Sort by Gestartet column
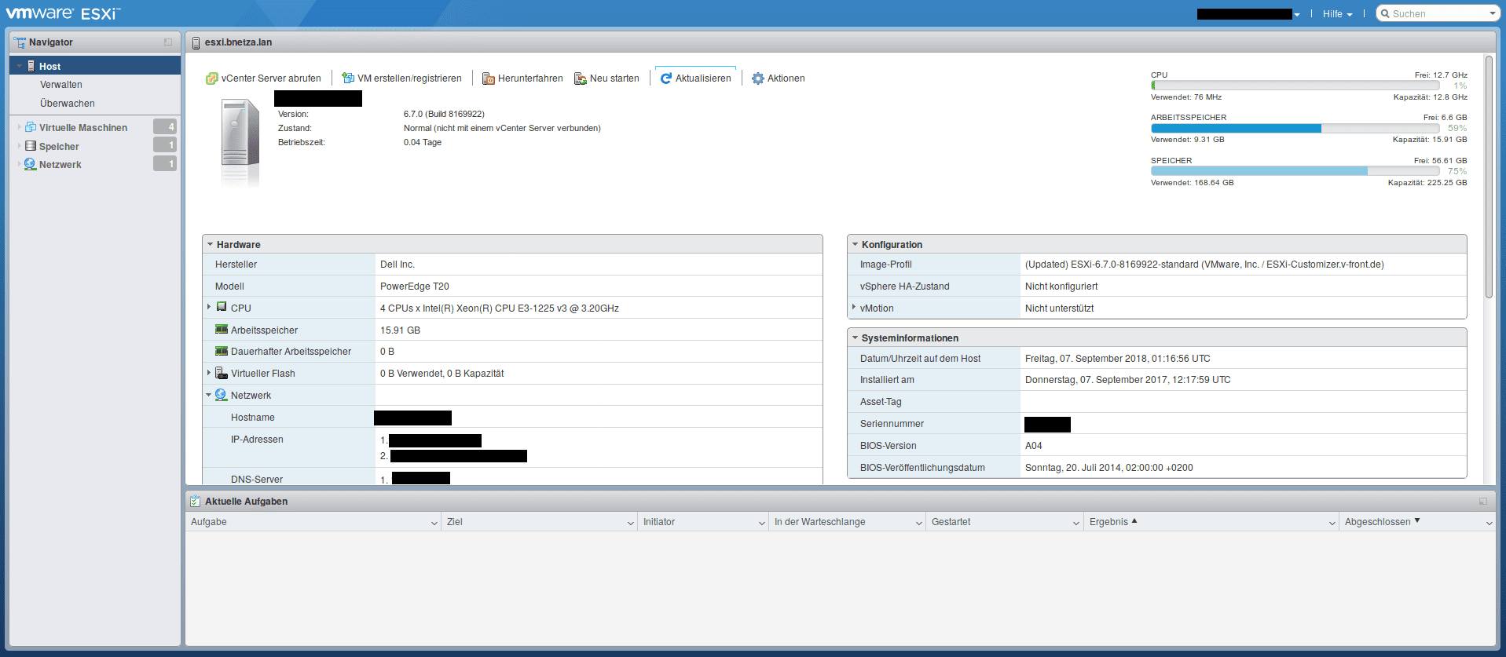This screenshot has width=1506, height=657. point(951,522)
